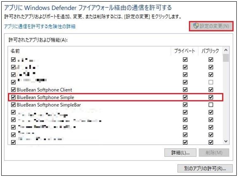Toggle public checkbox for BlueBean Softphone Simple

point(211,97)
